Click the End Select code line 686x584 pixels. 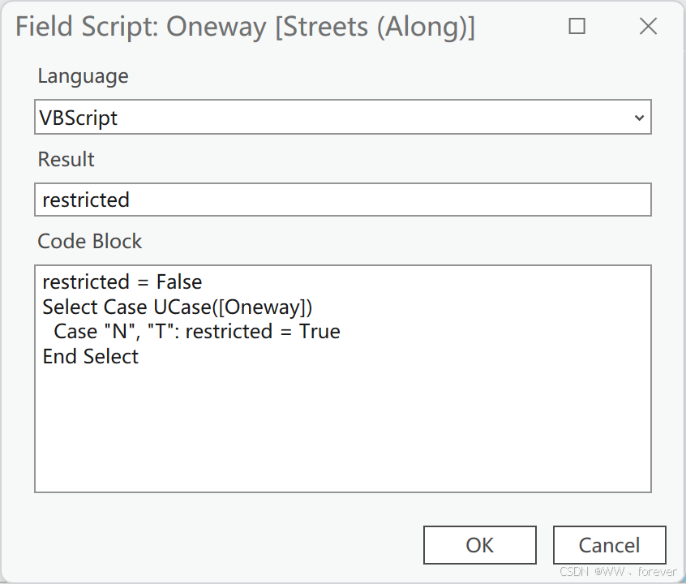point(91,356)
